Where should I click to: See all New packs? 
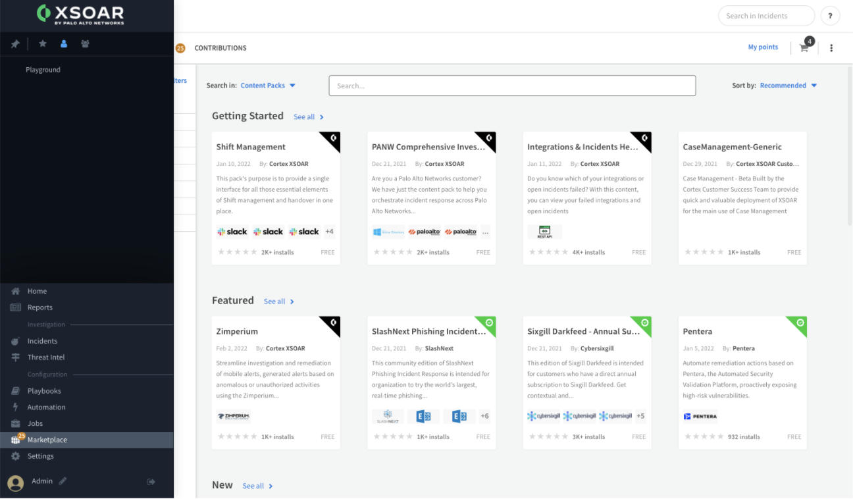257,486
